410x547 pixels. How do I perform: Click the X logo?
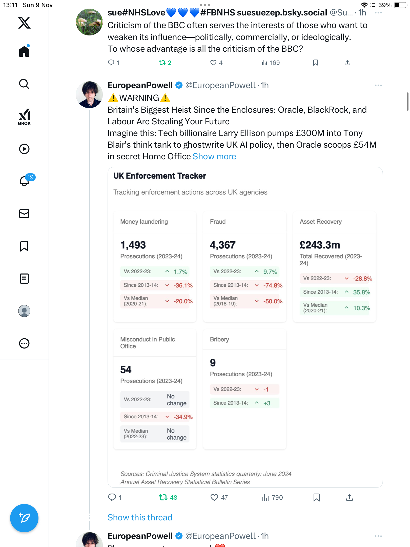point(24,23)
